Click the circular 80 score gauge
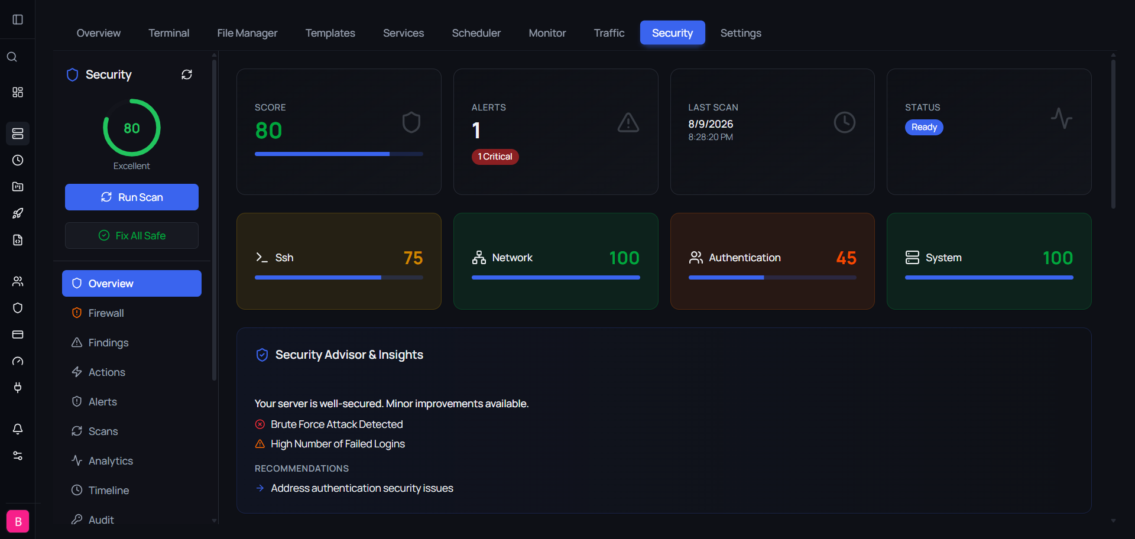 click(x=132, y=128)
